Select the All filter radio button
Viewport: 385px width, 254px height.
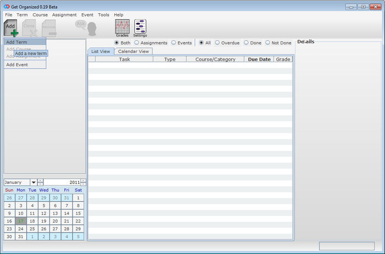pyautogui.click(x=201, y=43)
